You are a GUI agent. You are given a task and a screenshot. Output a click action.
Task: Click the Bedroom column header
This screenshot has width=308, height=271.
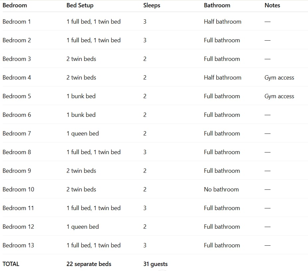pos(15,5)
